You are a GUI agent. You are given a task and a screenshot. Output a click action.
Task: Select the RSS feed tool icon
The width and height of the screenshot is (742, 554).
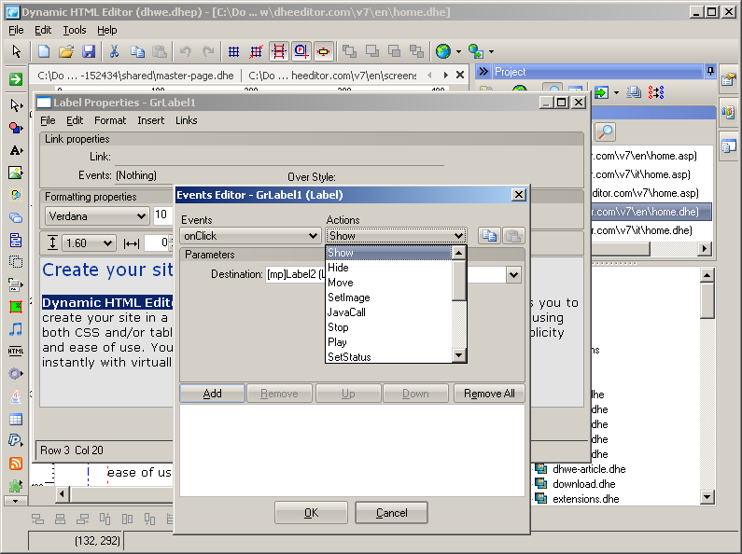(16, 464)
